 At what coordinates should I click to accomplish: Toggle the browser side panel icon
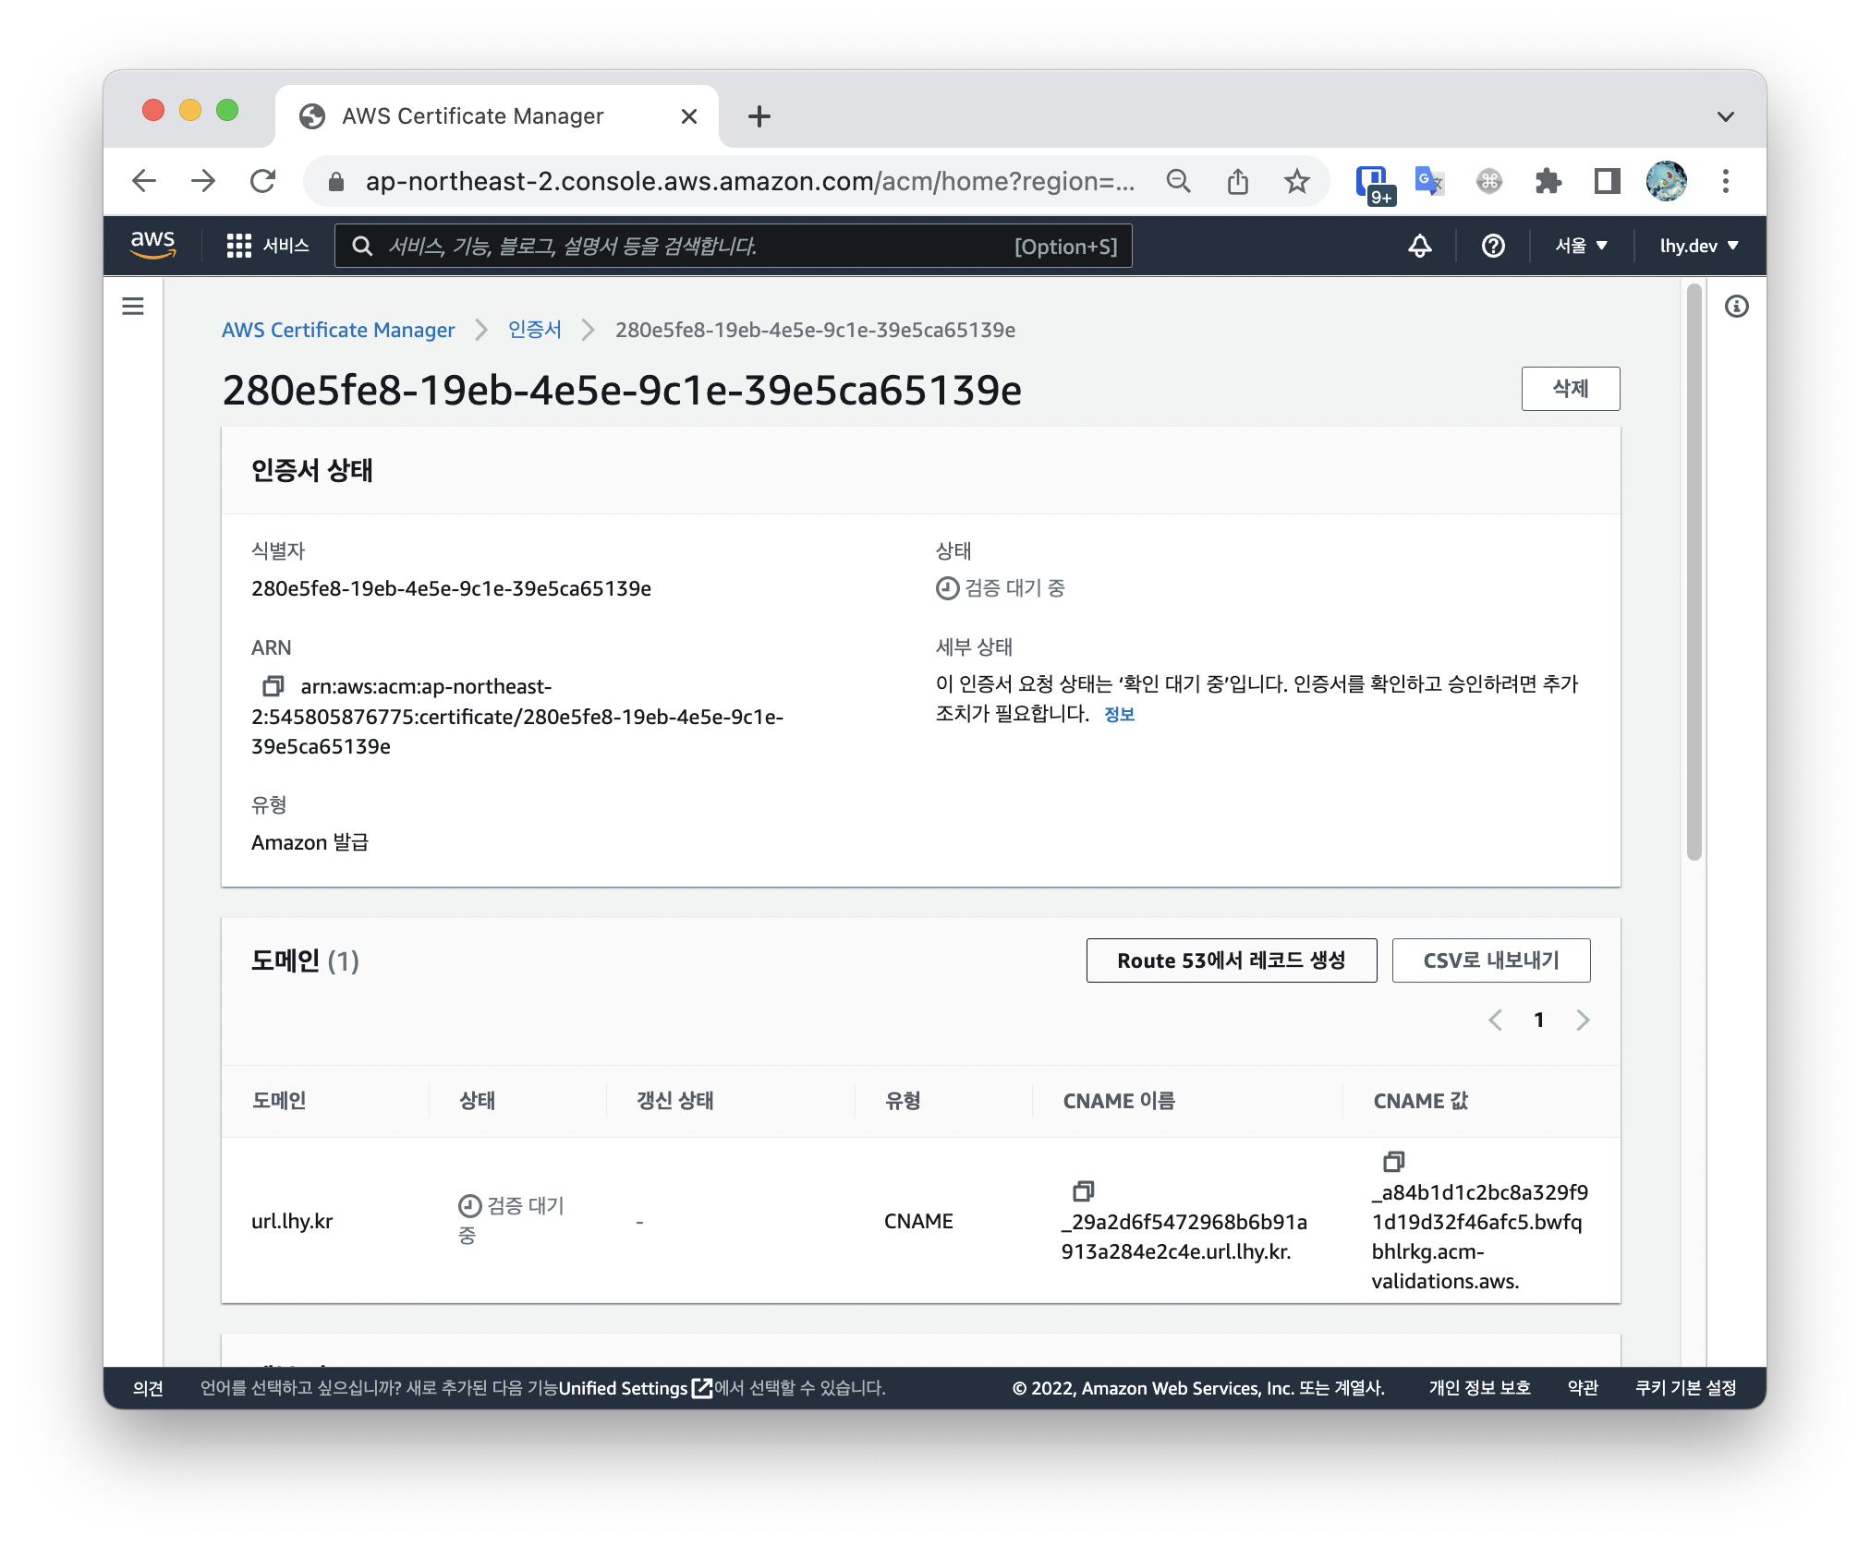click(1607, 181)
